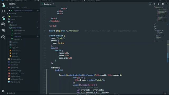Click the 'name: "Login",' line
The height and width of the screenshot is (95, 169).
click(x=58, y=38)
